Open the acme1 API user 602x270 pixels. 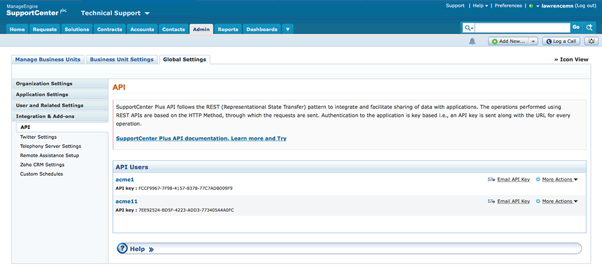[x=125, y=180]
